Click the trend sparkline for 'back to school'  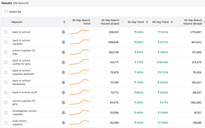click(79, 32)
